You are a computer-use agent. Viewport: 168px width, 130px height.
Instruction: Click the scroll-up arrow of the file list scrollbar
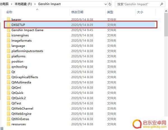pos(166,11)
